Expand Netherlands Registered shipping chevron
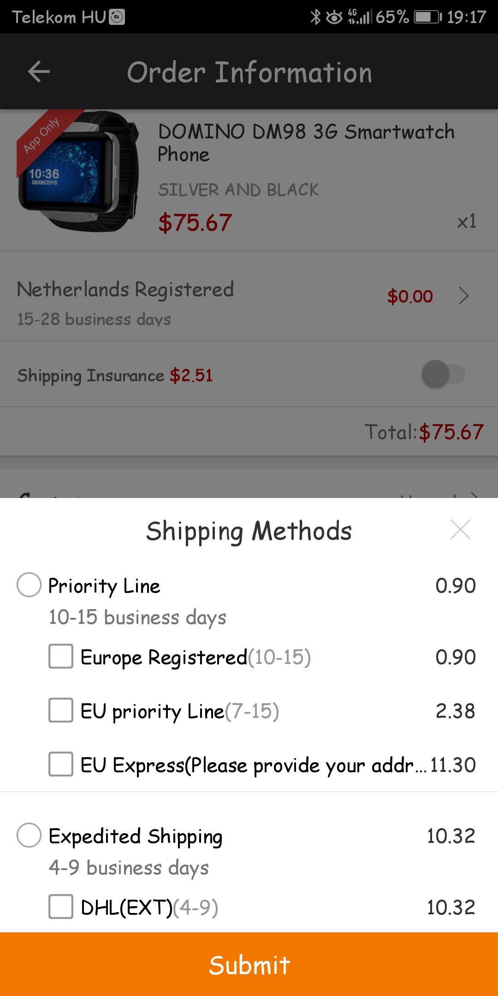Screen dimensions: 498x996 click(463, 296)
